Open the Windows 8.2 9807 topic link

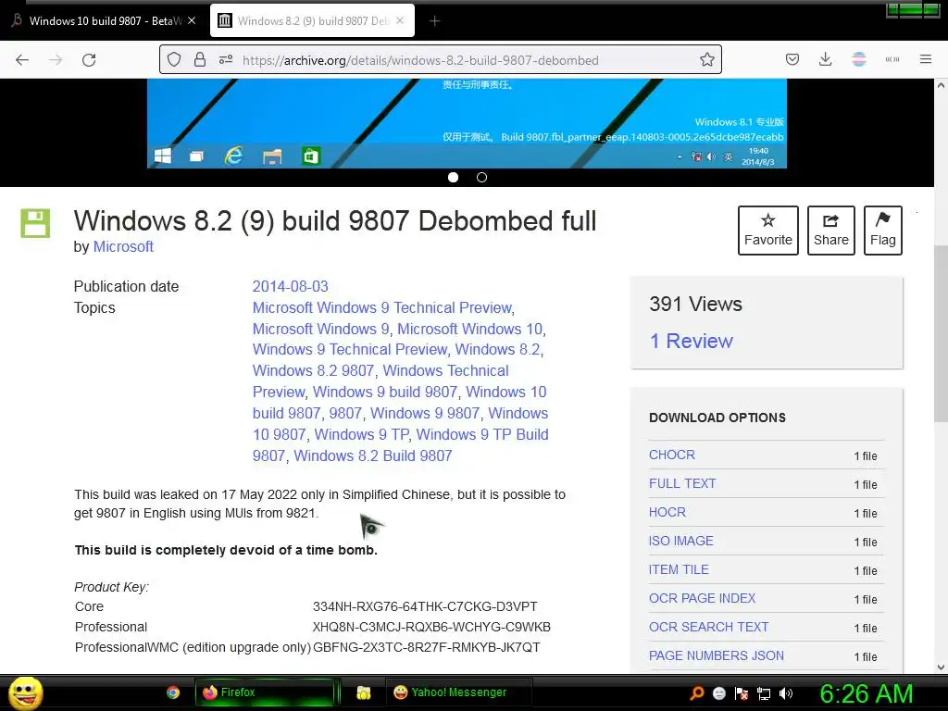point(313,370)
